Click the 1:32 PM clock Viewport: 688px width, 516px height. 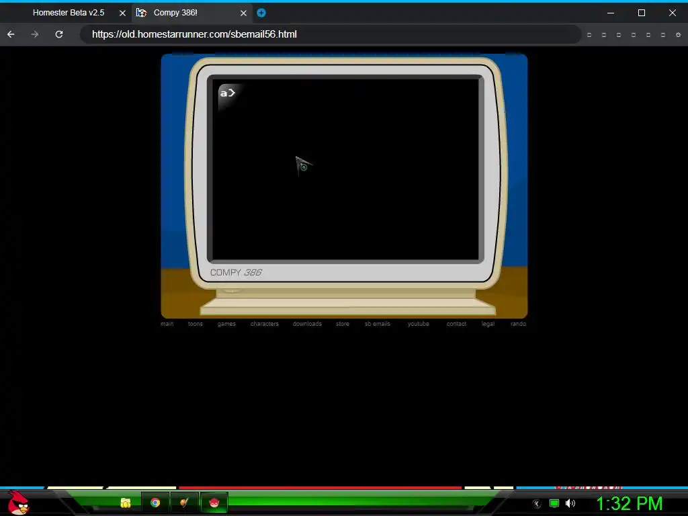[x=629, y=503]
